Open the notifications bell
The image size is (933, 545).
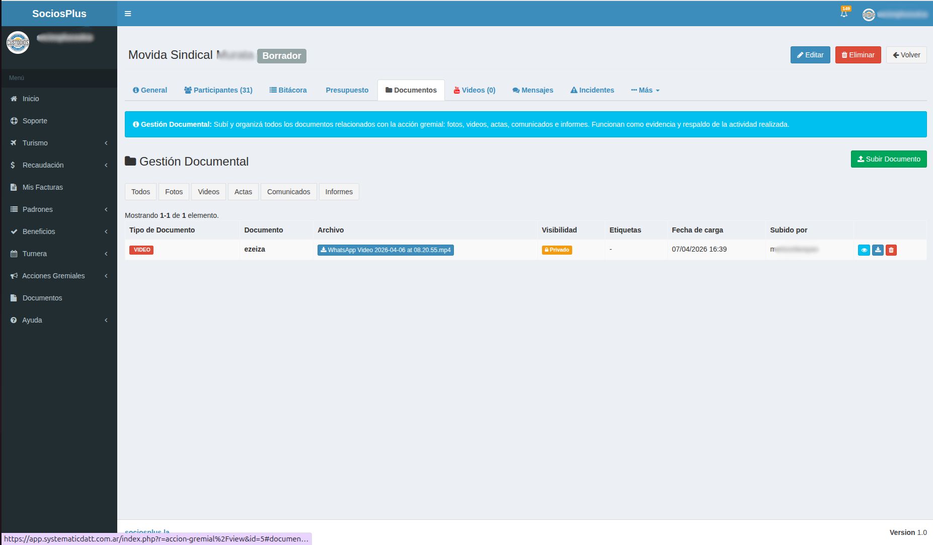tap(844, 14)
